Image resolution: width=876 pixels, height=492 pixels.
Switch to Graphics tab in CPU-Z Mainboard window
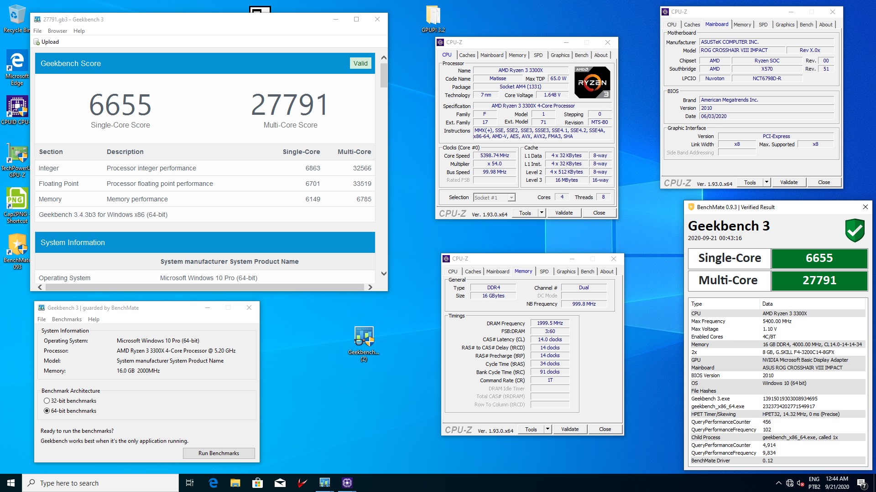pos(785,25)
